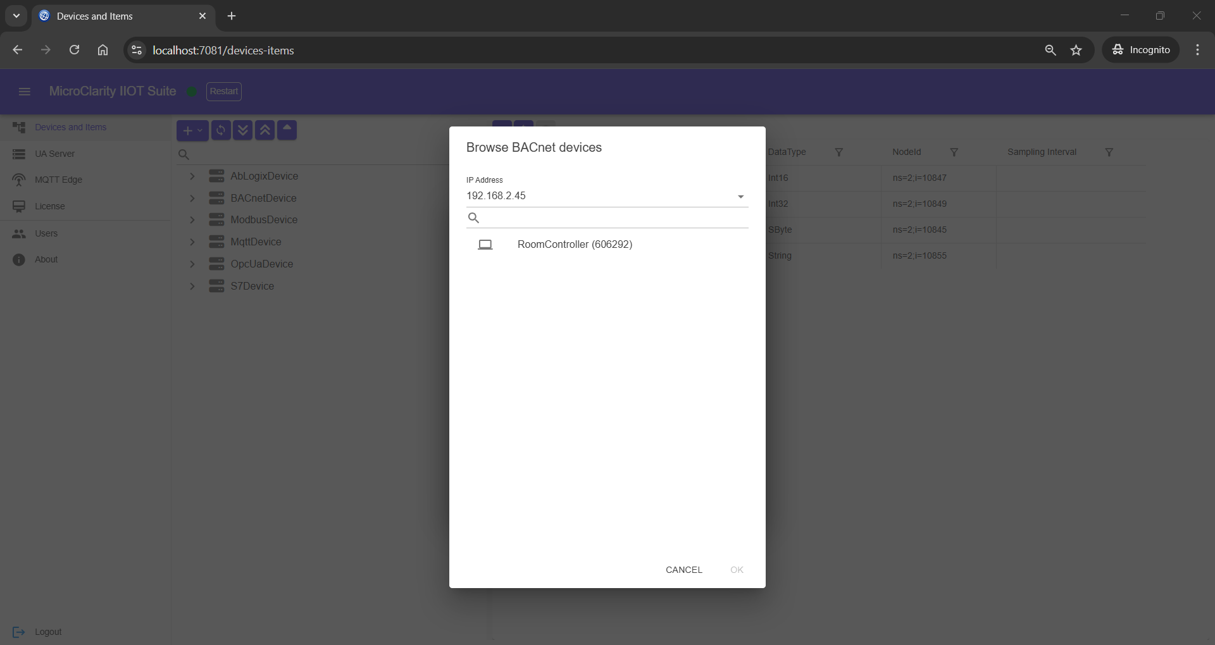This screenshot has width=1215, height=645.
Task: Expand the S7Device tree node
Action: (192, 286)
